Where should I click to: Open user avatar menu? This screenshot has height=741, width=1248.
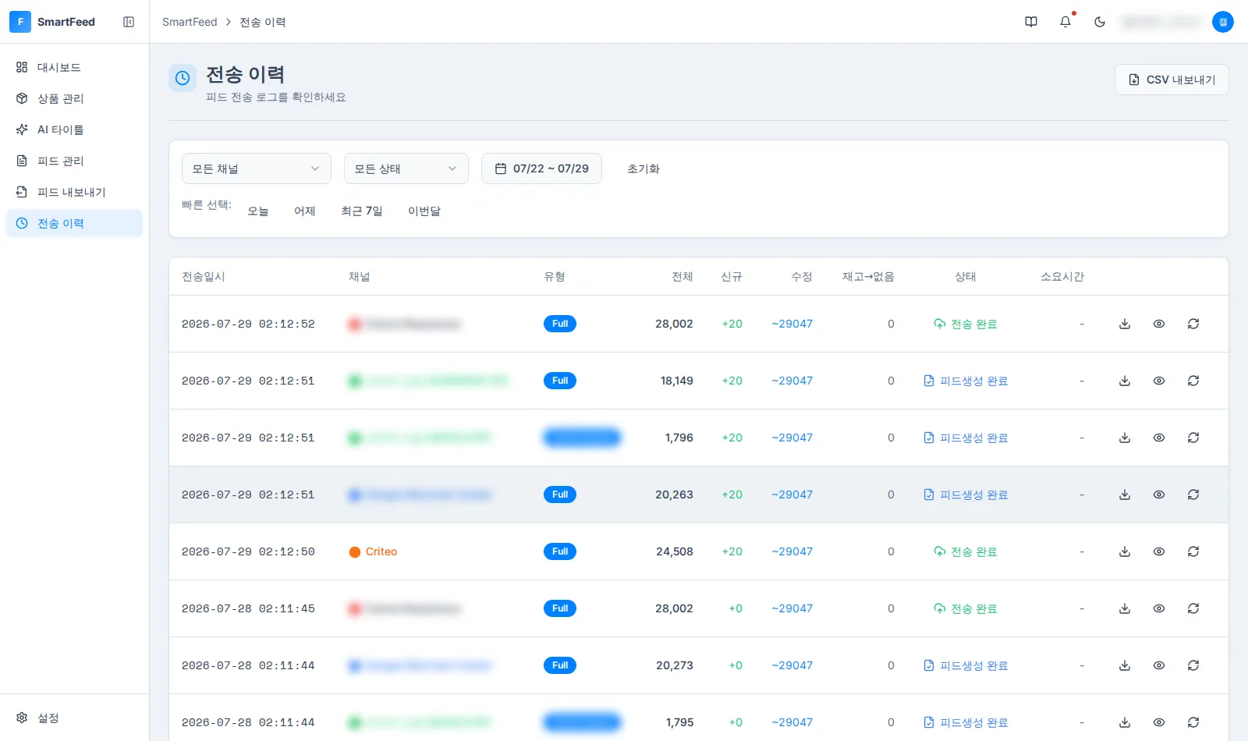click(1223, 22)
